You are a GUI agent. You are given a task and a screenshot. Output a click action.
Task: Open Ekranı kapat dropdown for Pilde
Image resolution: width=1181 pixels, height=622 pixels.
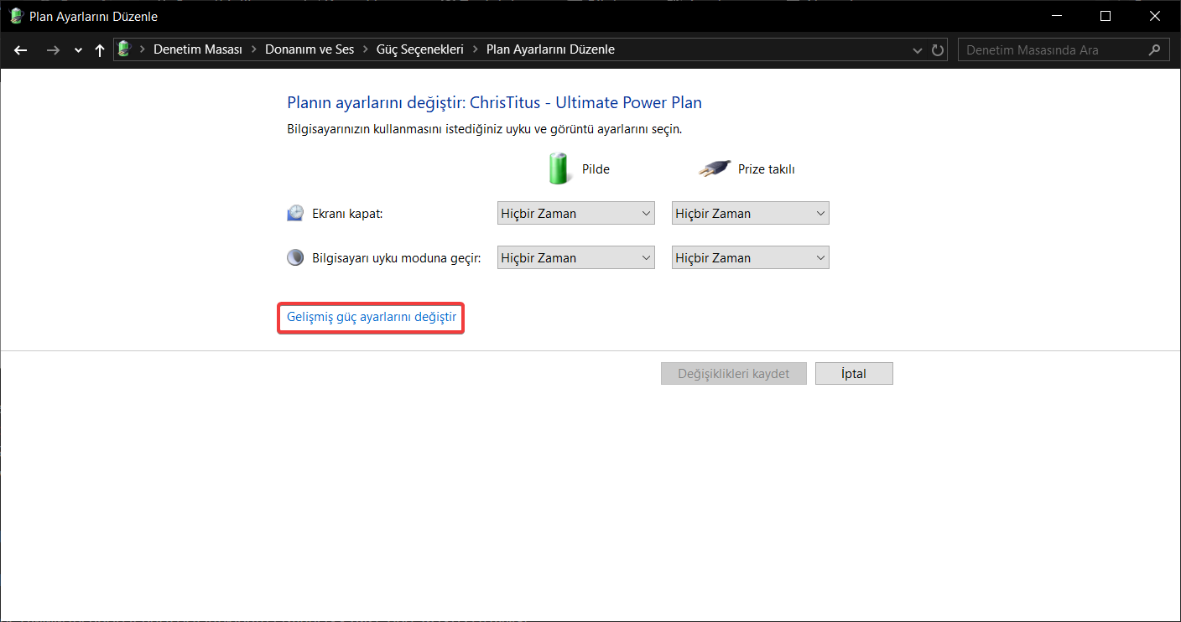tap(576, 213)
